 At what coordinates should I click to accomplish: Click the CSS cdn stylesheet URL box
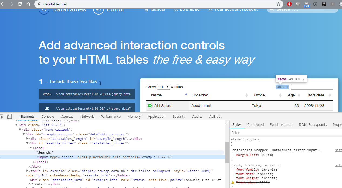pyautogui.click(x=87, y=94)
